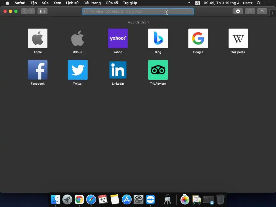Open the iCloud favorite tile
Screen dimensions: 276x207
78,38
